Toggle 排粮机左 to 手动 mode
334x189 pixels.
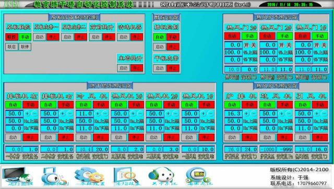(30, 104)
